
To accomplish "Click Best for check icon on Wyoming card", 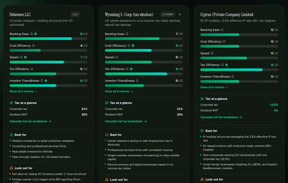I will point(107,135).
